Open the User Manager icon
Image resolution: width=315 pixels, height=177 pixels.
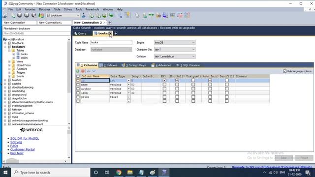84,15
